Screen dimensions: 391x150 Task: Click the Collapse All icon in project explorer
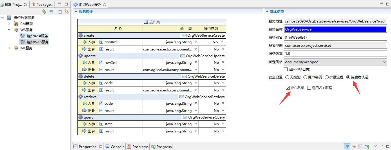pyautogui.click(x=60, y=12)
